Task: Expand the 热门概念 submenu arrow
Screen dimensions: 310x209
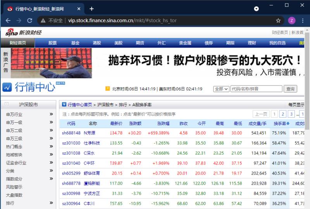Action: coord(51,146)
